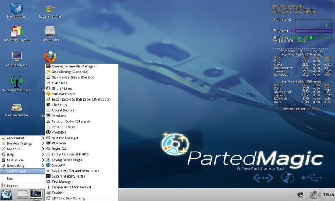
Task: Click the UDPCast icon in menu
Action: [x=49, y=198]
